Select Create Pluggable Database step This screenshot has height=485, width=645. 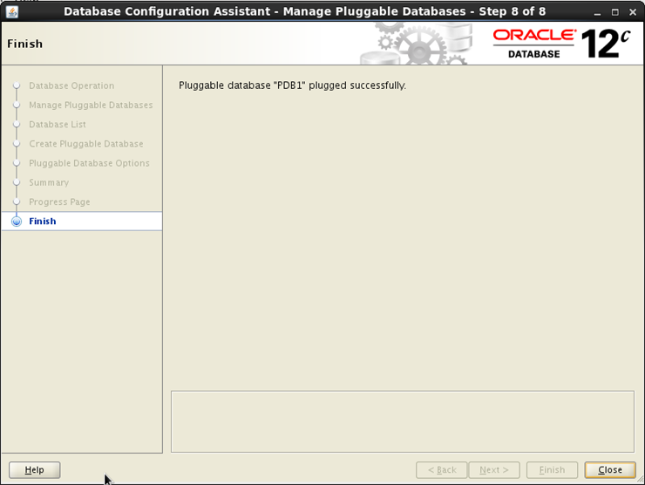tap(86, 144)
